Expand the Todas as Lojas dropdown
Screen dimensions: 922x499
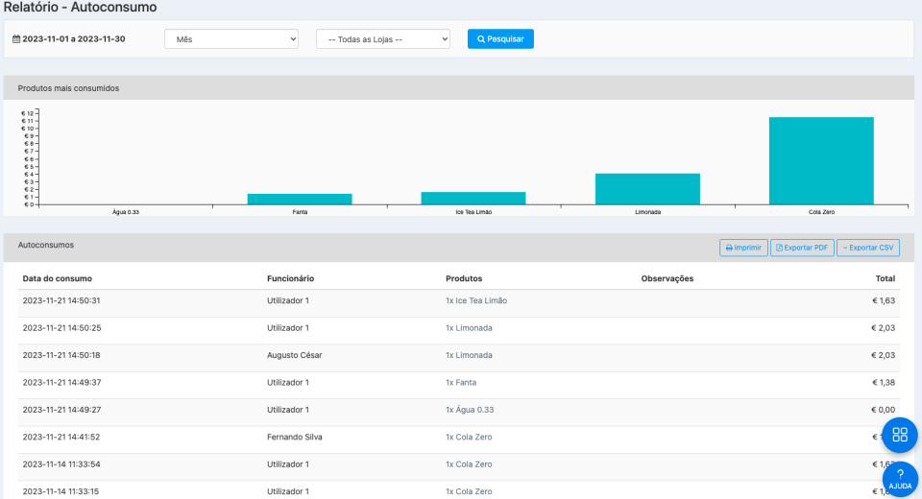[383, 39]
